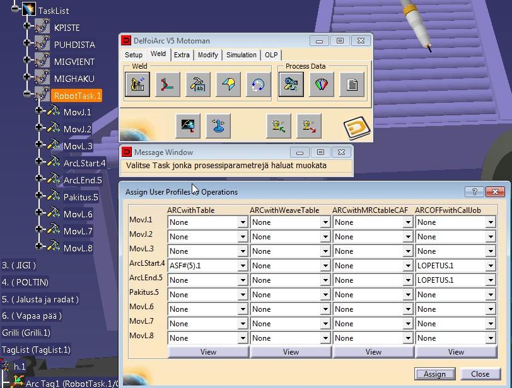Open ARCwithMRCtableCAF dropdown for MovL.7
Viewport: 512px width, 388px height.
(408, 324)
